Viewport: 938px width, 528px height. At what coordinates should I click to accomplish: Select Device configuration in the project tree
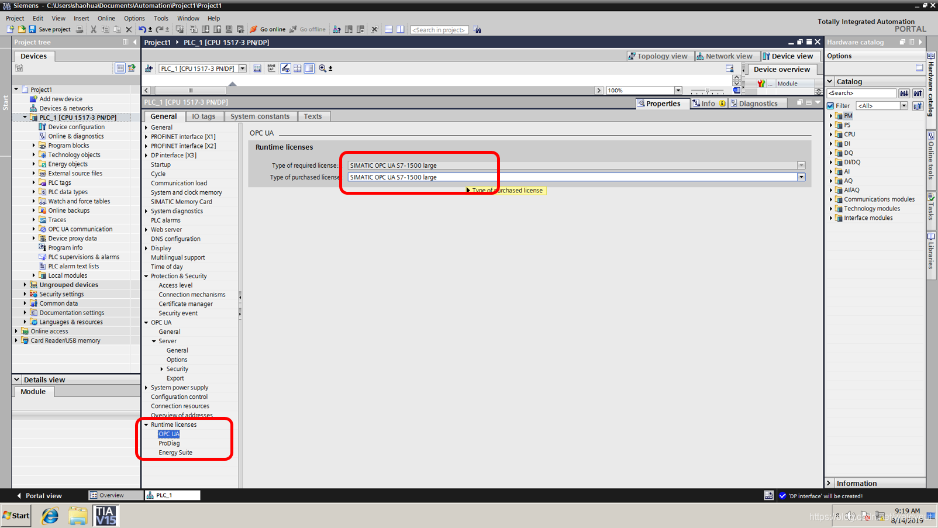(76, 127)
